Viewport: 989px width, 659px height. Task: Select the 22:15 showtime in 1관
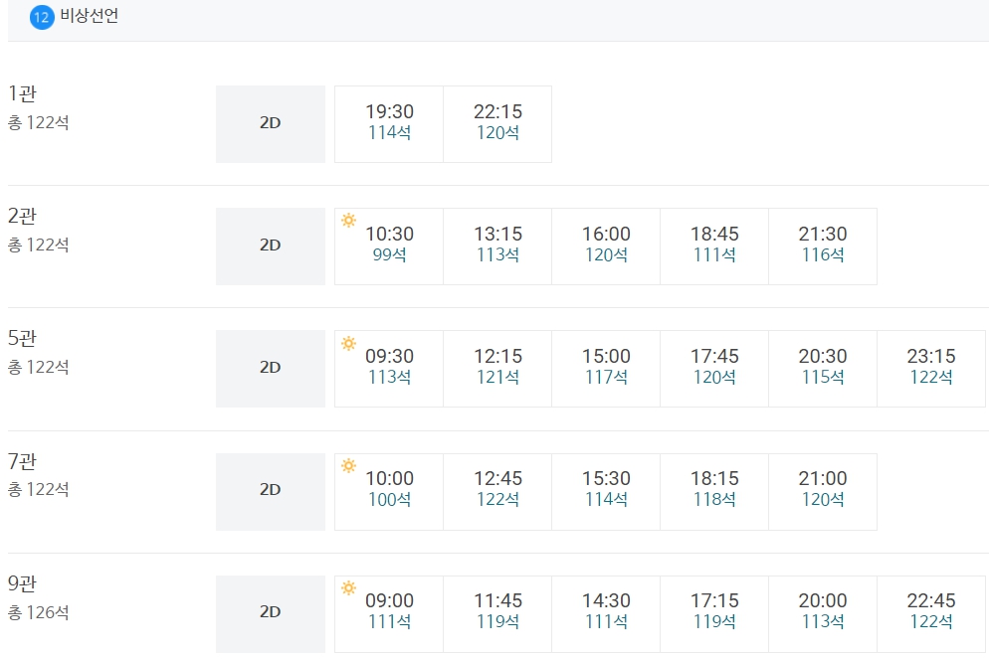coord(497,124)
